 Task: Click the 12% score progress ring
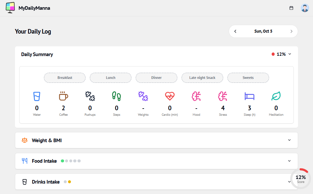300,178
